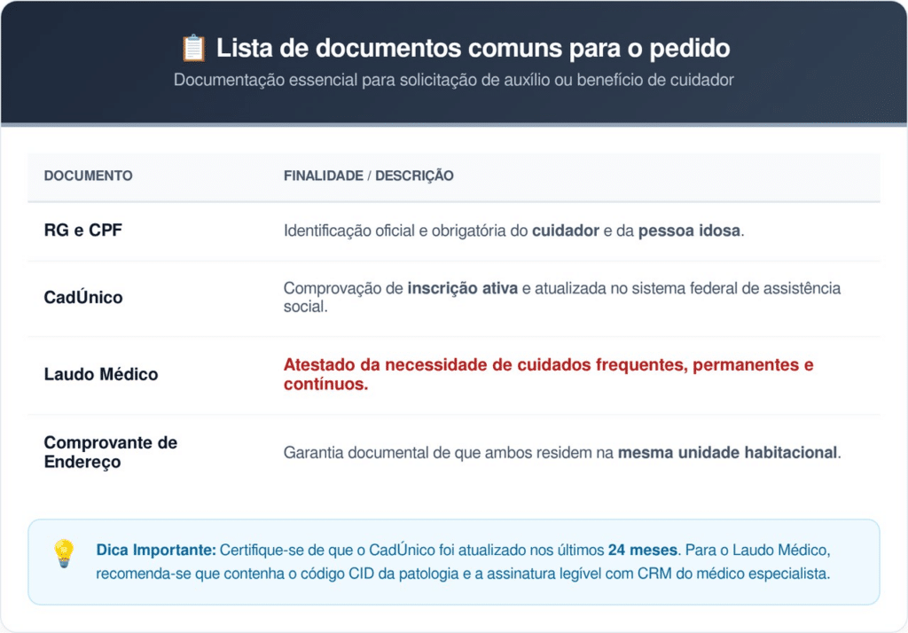Click the bold 'pessoa idosa' text
This screenshot has width=908, height=633.
[689, 231]
